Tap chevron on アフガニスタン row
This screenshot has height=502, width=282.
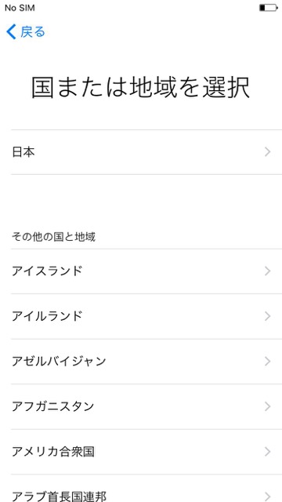(x=268, y=406)
